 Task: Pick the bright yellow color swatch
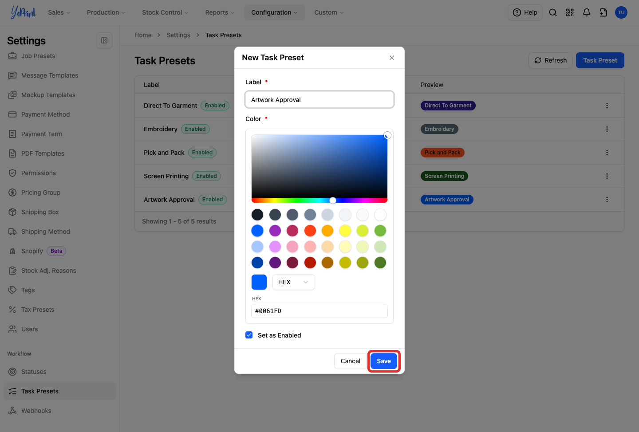click(345, 231)
